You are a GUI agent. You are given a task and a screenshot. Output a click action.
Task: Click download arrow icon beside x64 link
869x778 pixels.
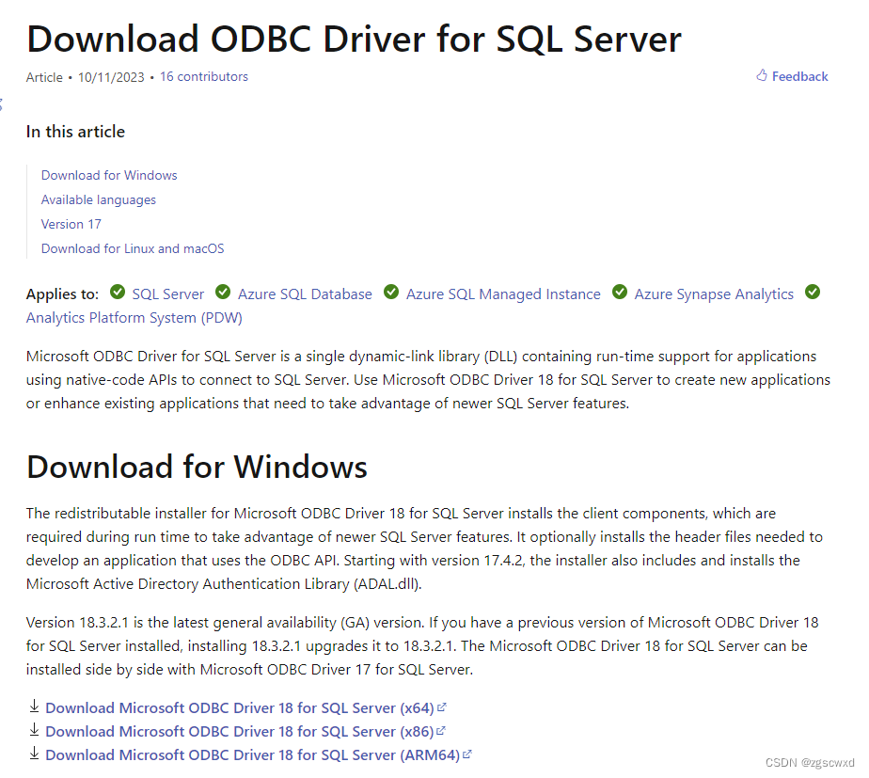click(34, 707)
